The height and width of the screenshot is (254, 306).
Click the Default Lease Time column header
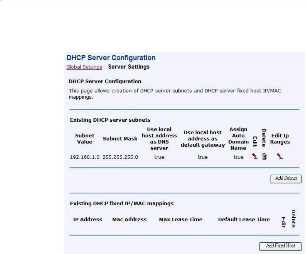click(x=244, y=219)
